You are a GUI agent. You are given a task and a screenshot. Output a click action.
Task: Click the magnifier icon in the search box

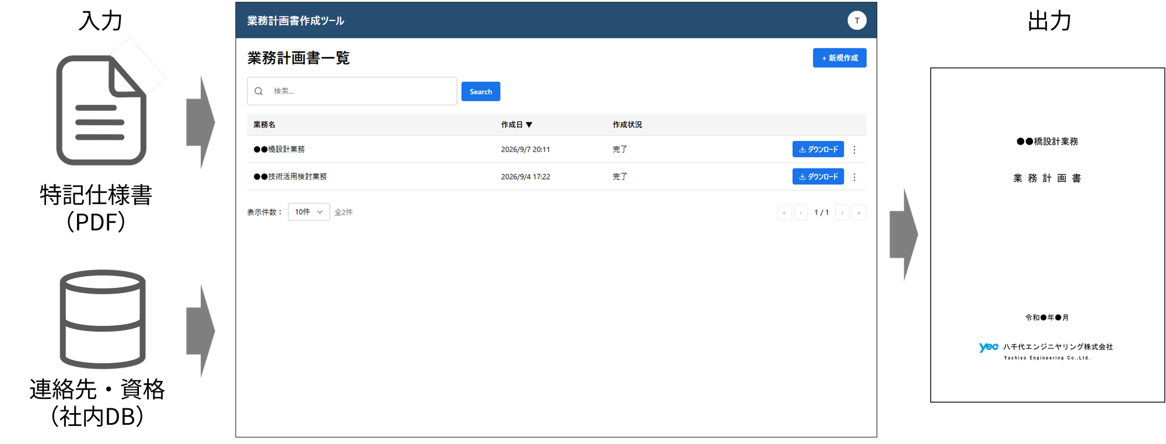pyautogui.click(x=259, y=91)
